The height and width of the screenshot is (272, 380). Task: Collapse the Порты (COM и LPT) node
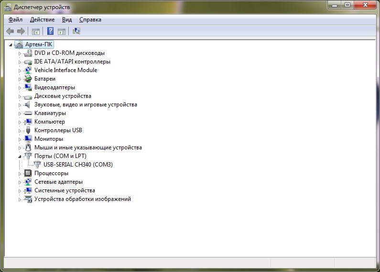tap(20, 157)
